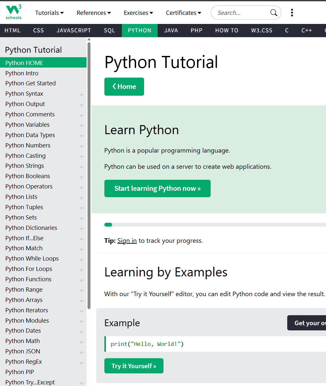
Task: Expand the Python Functions submenu arrow
Action: (x=82, y=280)
